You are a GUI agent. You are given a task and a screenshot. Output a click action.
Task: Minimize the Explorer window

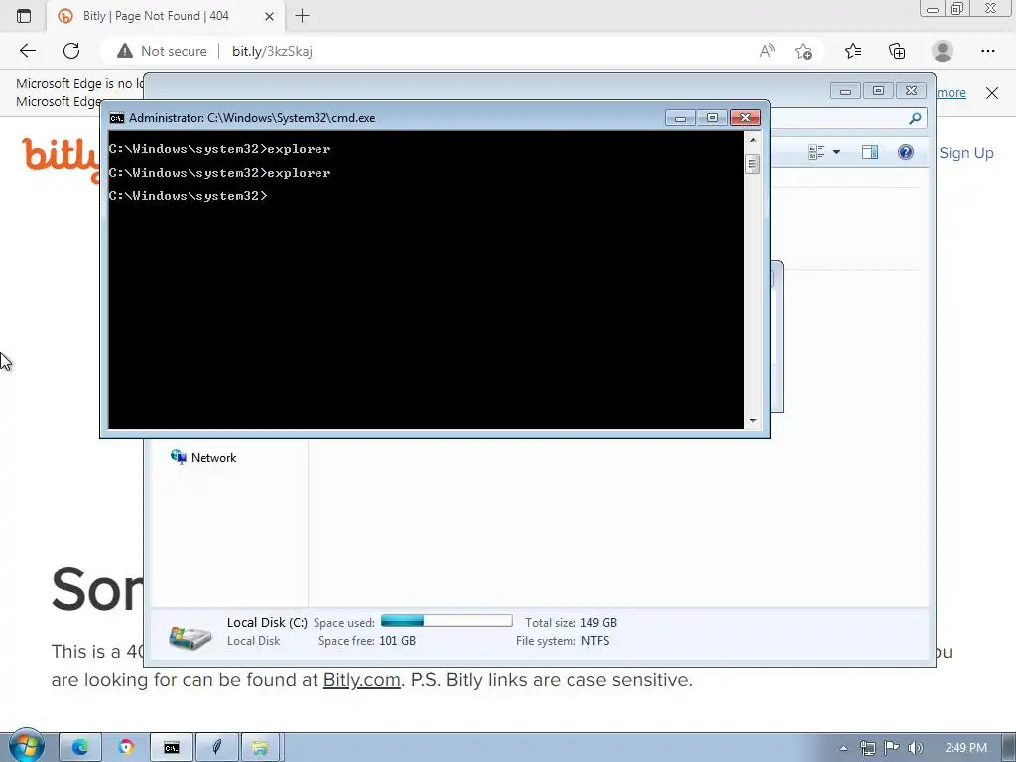(x=845, y=90)
